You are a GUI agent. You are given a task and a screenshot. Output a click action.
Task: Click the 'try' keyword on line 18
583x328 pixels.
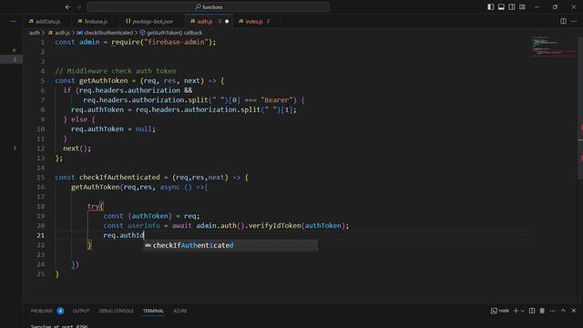point(93,207)
